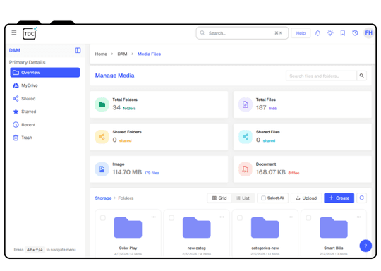
Task: Check the categories-new folder checkbox
Action: tap(240, 218)
